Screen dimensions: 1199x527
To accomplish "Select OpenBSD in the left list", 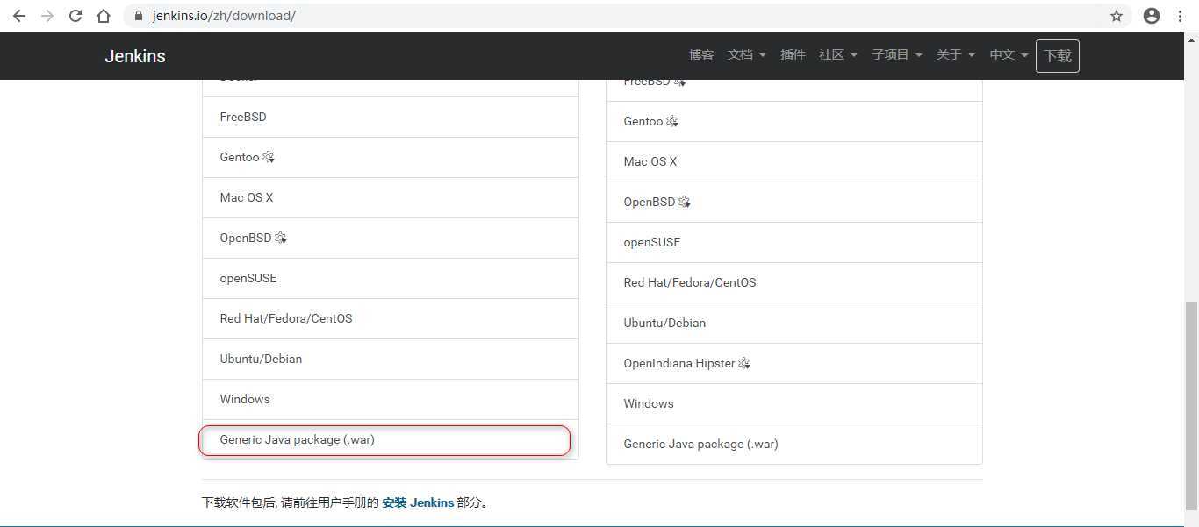I will click(x=391, y=239).
